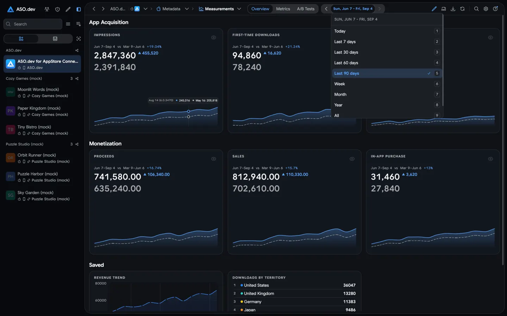Open the team members icon
Screen dimensions: 507x316
(47, 9)
